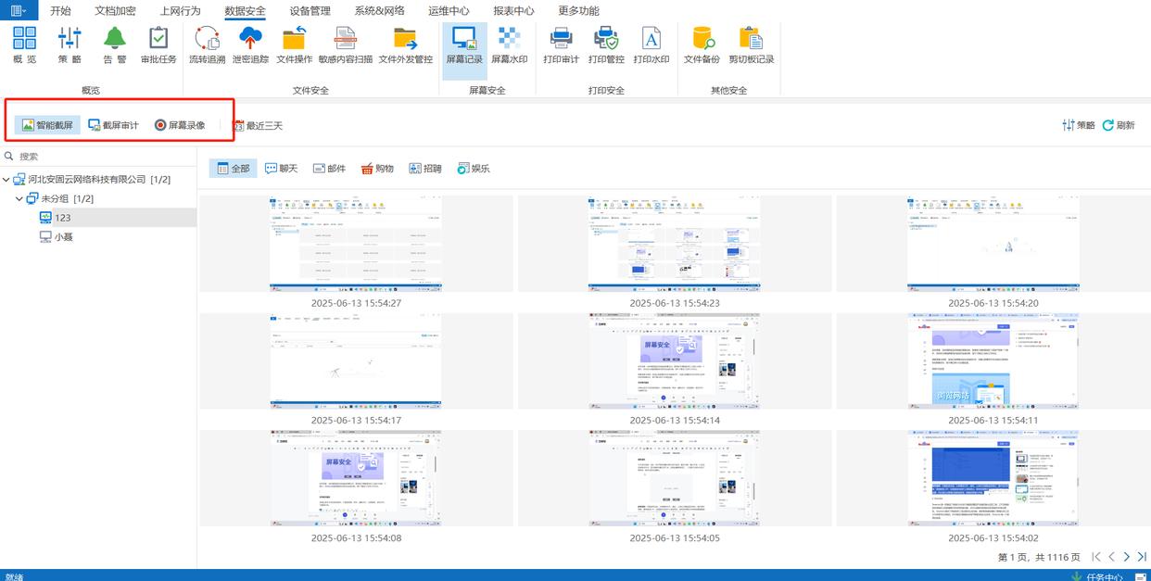Click the 刷新 button
This screenshot has height=581, width=1151.
tap(1119, 125)
